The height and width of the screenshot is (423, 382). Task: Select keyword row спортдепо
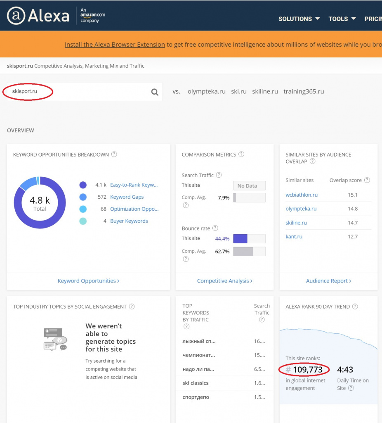tap(224, 397)
